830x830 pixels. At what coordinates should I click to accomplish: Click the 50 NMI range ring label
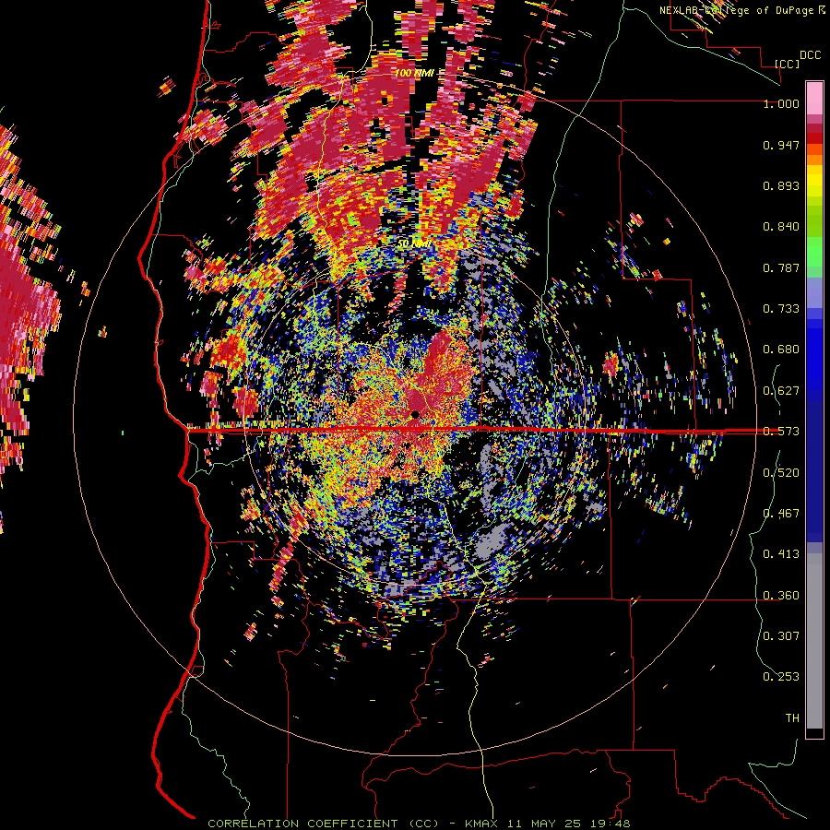pos(414,244)
